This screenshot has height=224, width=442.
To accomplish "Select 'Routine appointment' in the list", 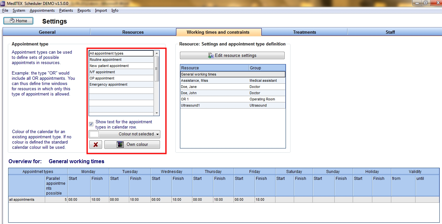I will (121, 60).
